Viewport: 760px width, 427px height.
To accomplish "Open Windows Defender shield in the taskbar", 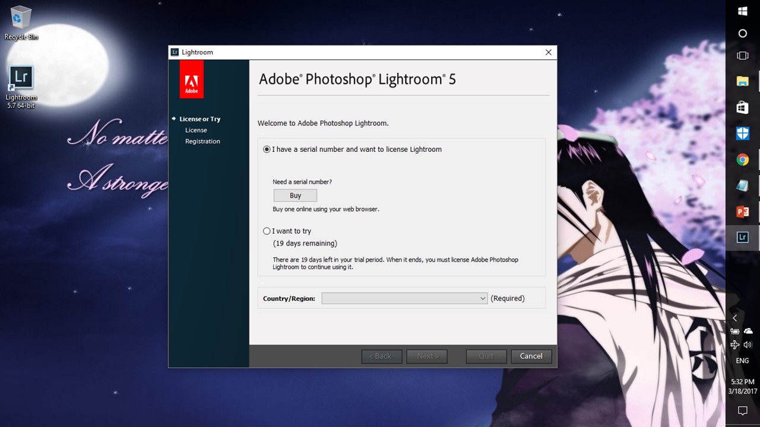I will pyautogui.click(x=742, y=133).
